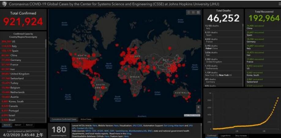
Task: Switch to the Admin1 level tab
Action: (18, 125)
